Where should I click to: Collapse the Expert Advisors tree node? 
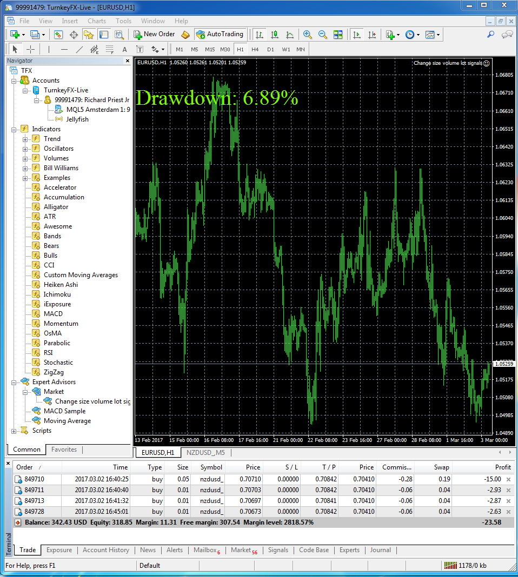click(14, 383)
